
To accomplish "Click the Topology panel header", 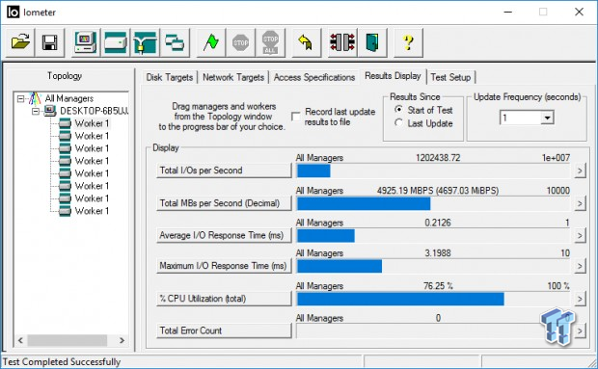I will pos(65,76).
